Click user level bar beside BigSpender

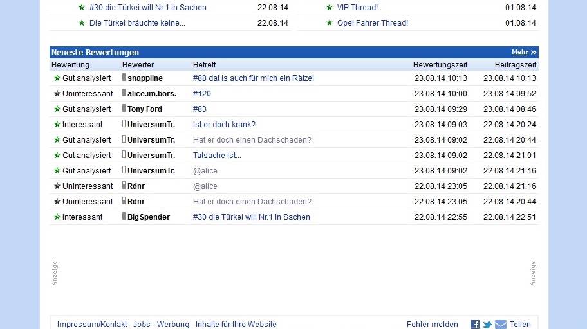tap(124, 216)
